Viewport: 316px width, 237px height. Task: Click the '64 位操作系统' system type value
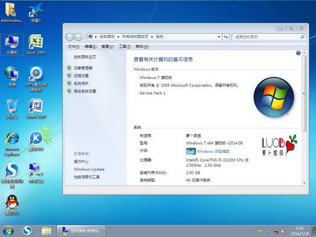click(x=198, y=180)
